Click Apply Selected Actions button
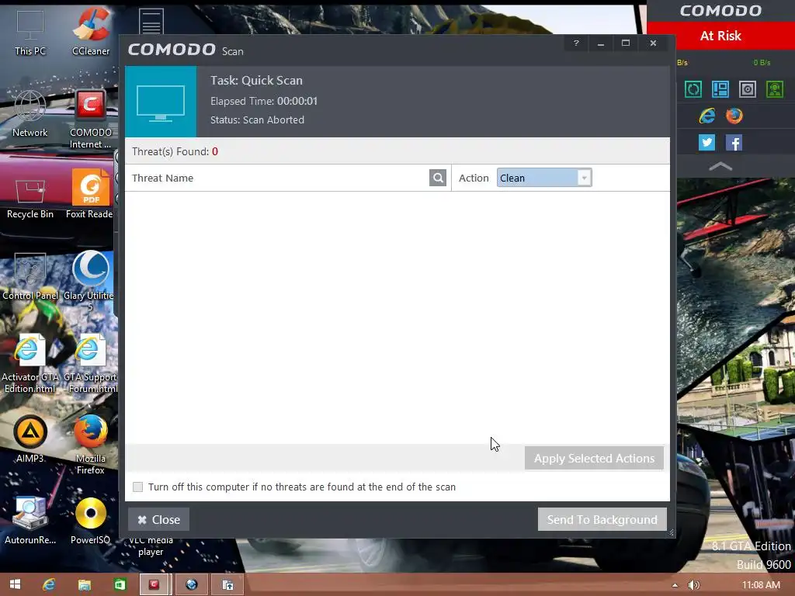Viewport: 795px width, 596px height. [594, 458]
